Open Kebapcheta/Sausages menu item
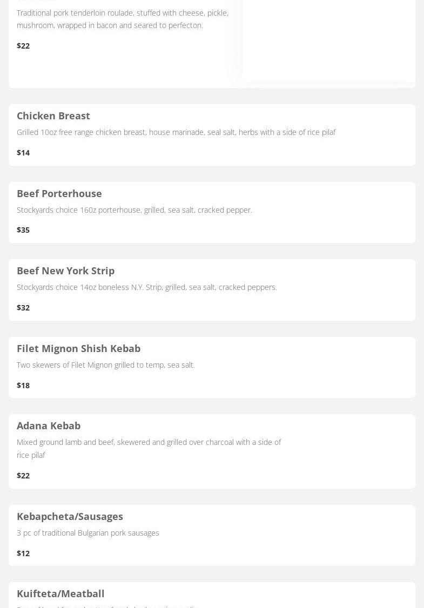The width and height of the screenshot is (424, 608). coord(70,516)
